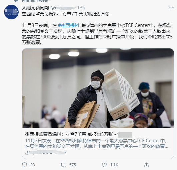Open the card description starting 11月3日夜晚
Viewport: 177px width, 170px height.
[x=97, y=144]
